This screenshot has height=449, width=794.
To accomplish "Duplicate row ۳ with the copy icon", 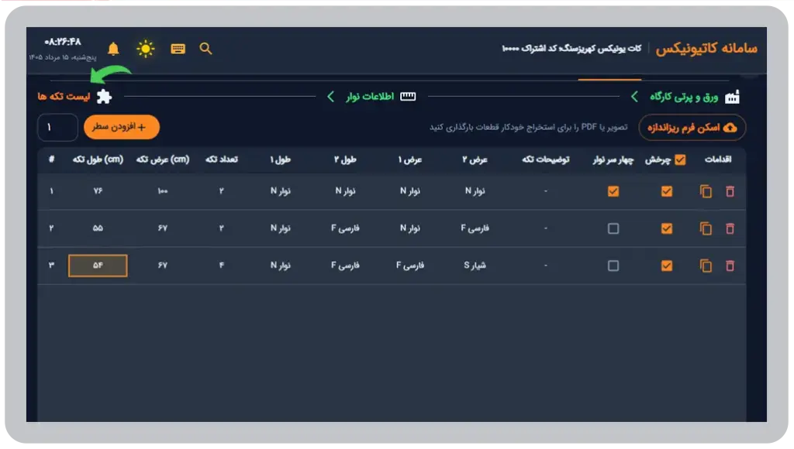I will (x=706, y=266).
